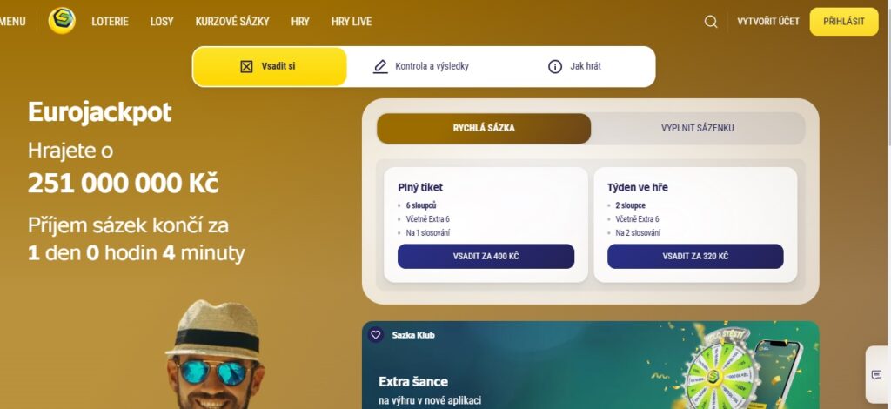Click the Sazka round logo icon

point(62,21)
